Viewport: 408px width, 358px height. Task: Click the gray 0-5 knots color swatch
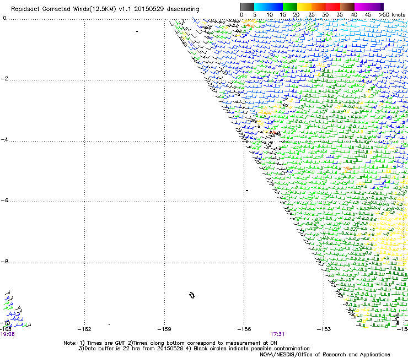(247, 7)
